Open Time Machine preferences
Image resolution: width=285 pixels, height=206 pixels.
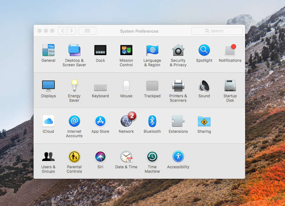[x=152, y=157]
